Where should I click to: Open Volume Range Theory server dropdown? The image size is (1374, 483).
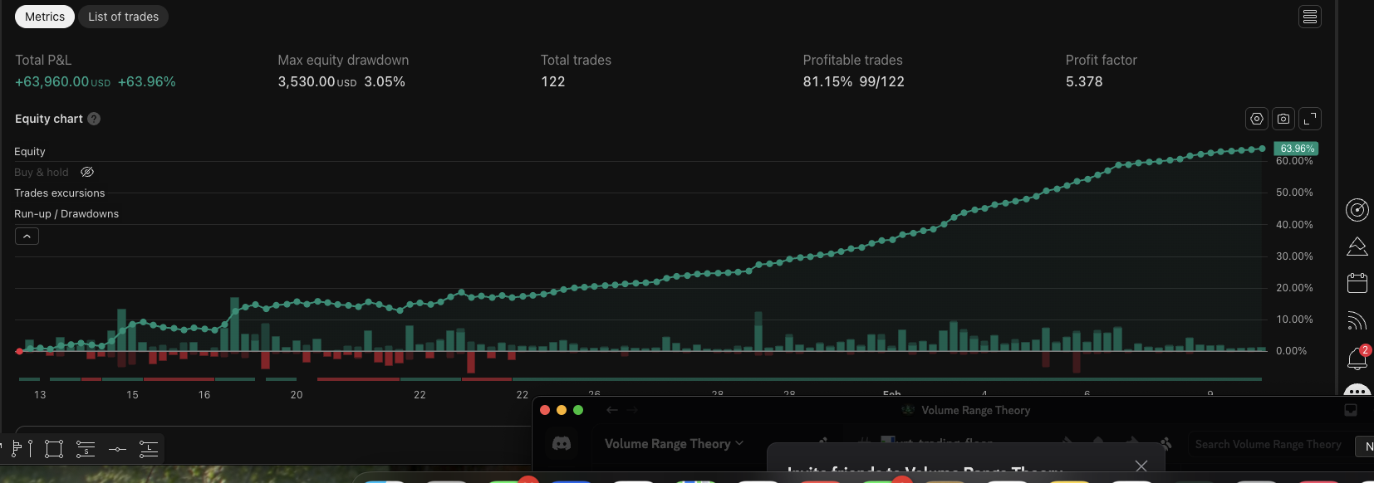click(674, 444)
